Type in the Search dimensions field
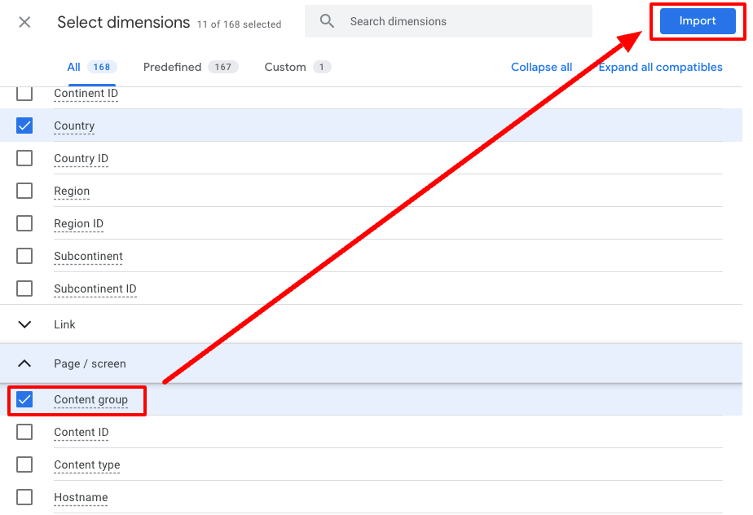 pos(465,21)
